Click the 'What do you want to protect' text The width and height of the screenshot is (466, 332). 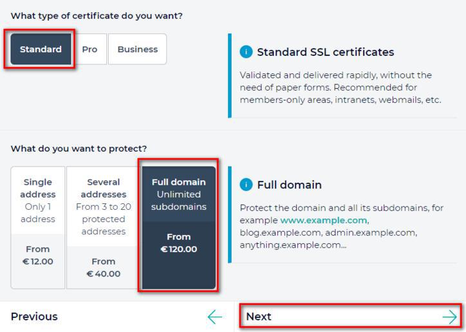tap(79, 149)
